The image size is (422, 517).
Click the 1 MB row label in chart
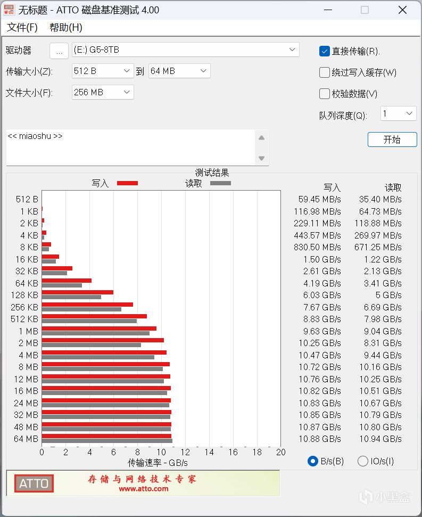28,331
